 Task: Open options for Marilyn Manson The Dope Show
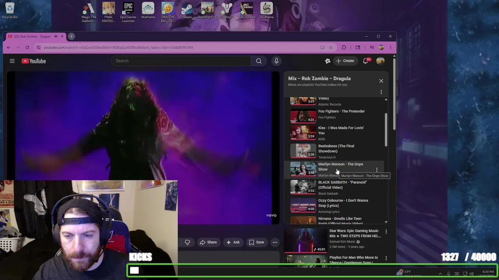tap(377, 170)
